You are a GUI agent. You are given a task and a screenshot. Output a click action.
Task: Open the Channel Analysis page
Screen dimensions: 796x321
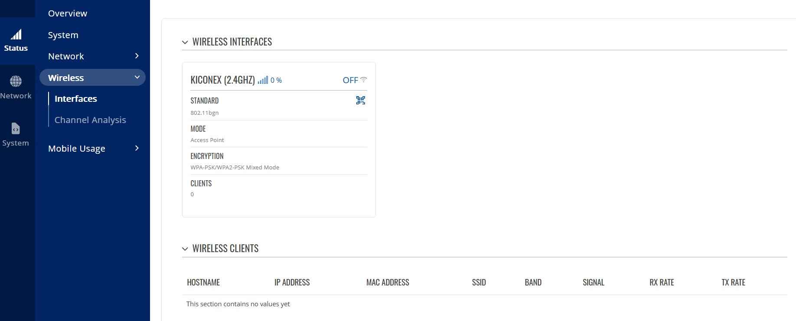click(90, 120)
